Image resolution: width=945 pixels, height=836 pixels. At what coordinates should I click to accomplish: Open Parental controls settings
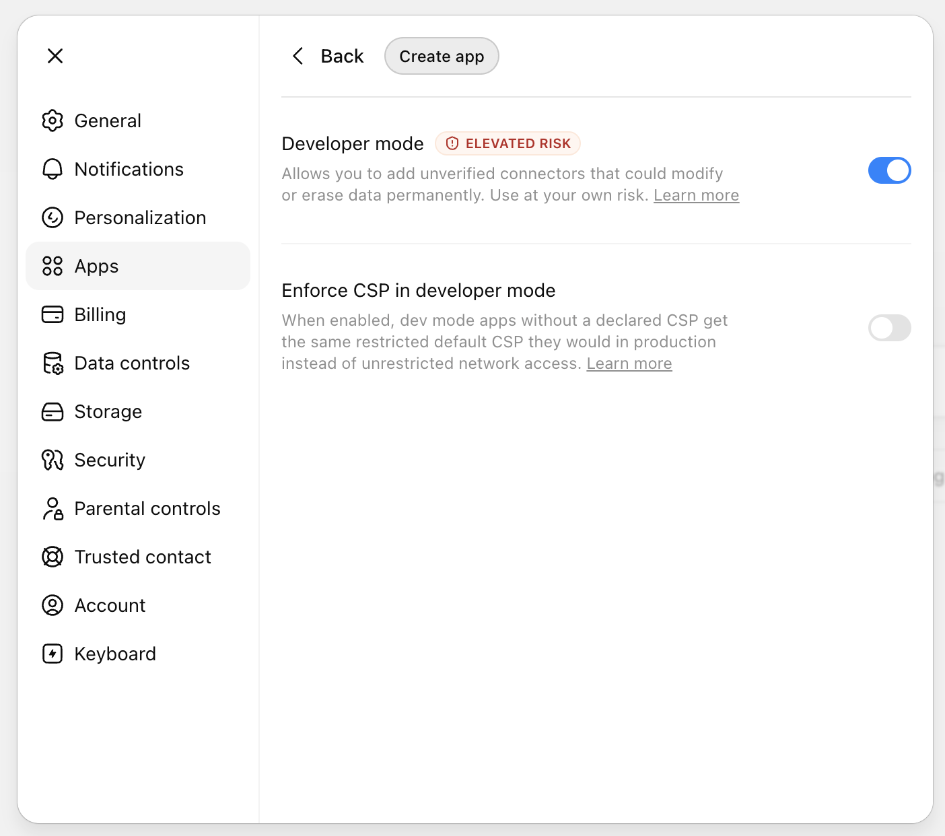[138, 508]
